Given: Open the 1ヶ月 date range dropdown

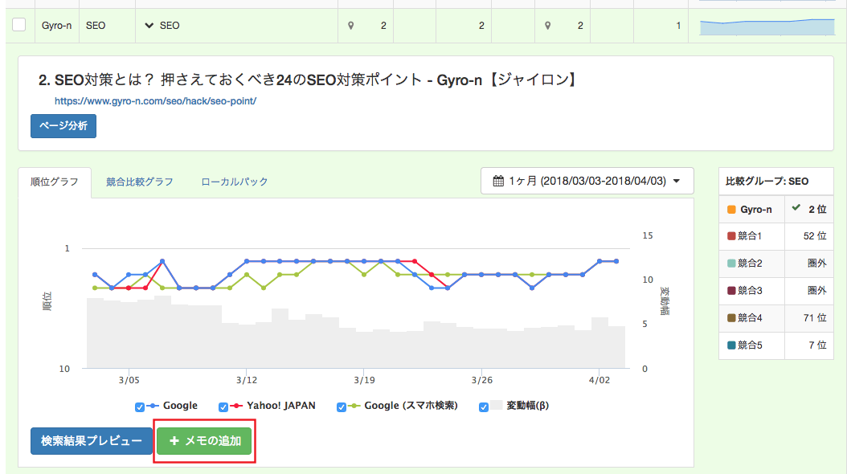Looking at the screenshot, I should tap(587, 181).
